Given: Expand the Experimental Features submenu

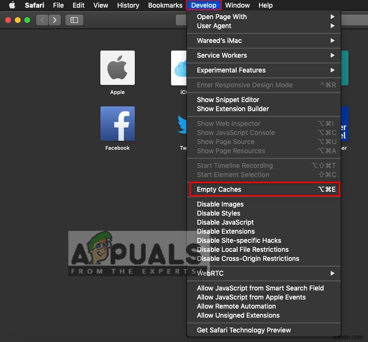Looking at the screenshot, I should tap(264, 70).
